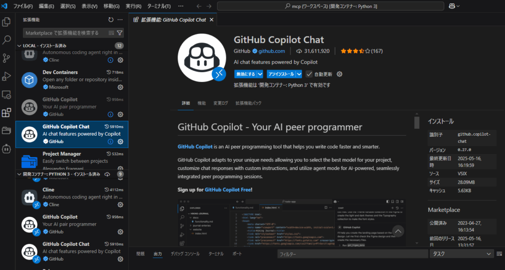Switch to the デバッグ コンソール panel tab
Viewport: 505px width, 270px height.
(x=185, y=254)
